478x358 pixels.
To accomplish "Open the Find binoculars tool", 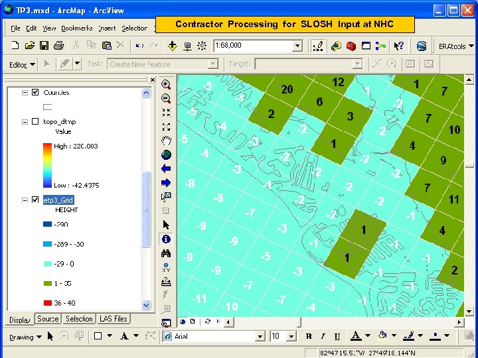I will (166, 253).
